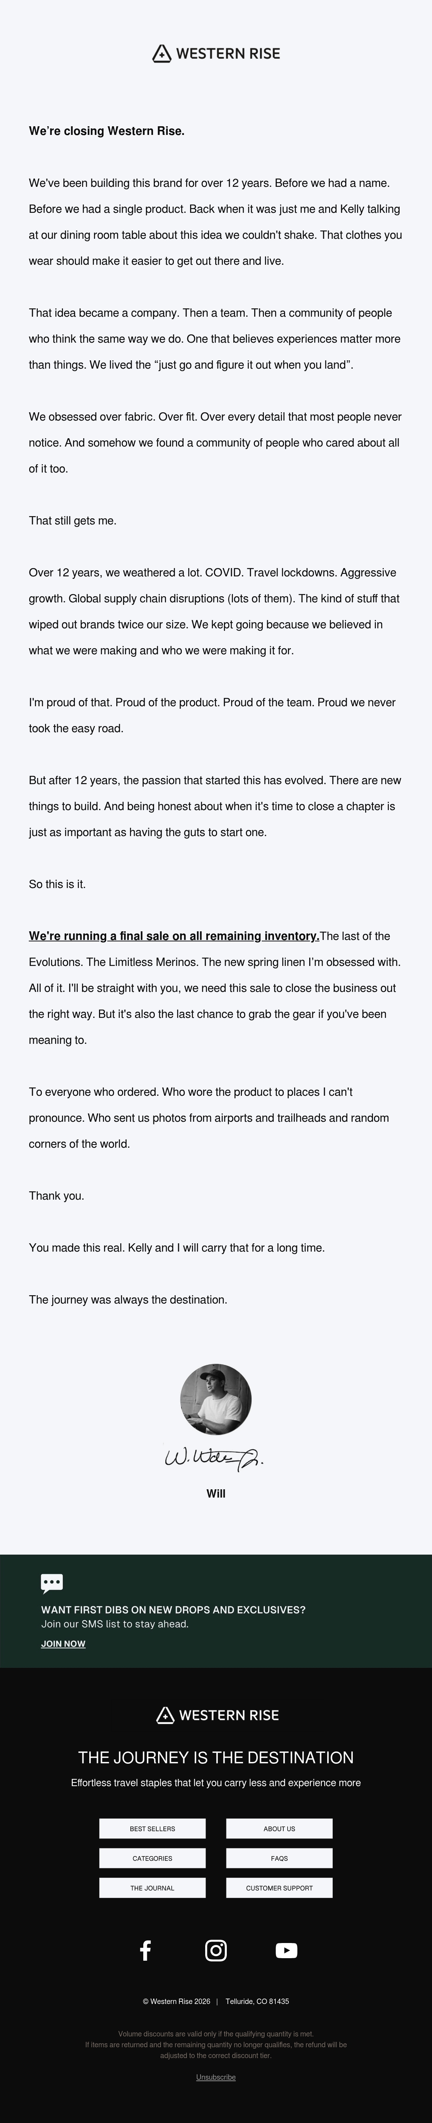
Task: Follow the JOIN NOW link
Action: pos(63,1643)
